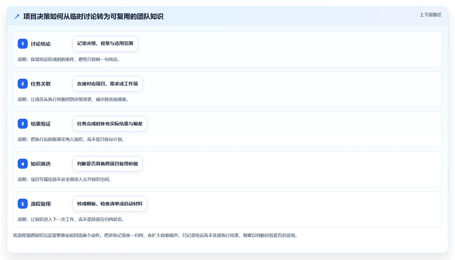Click the summary paragraph starting 该流程强调知识沉淀
The width and height of the screenshot is (455, 260).
155,235
